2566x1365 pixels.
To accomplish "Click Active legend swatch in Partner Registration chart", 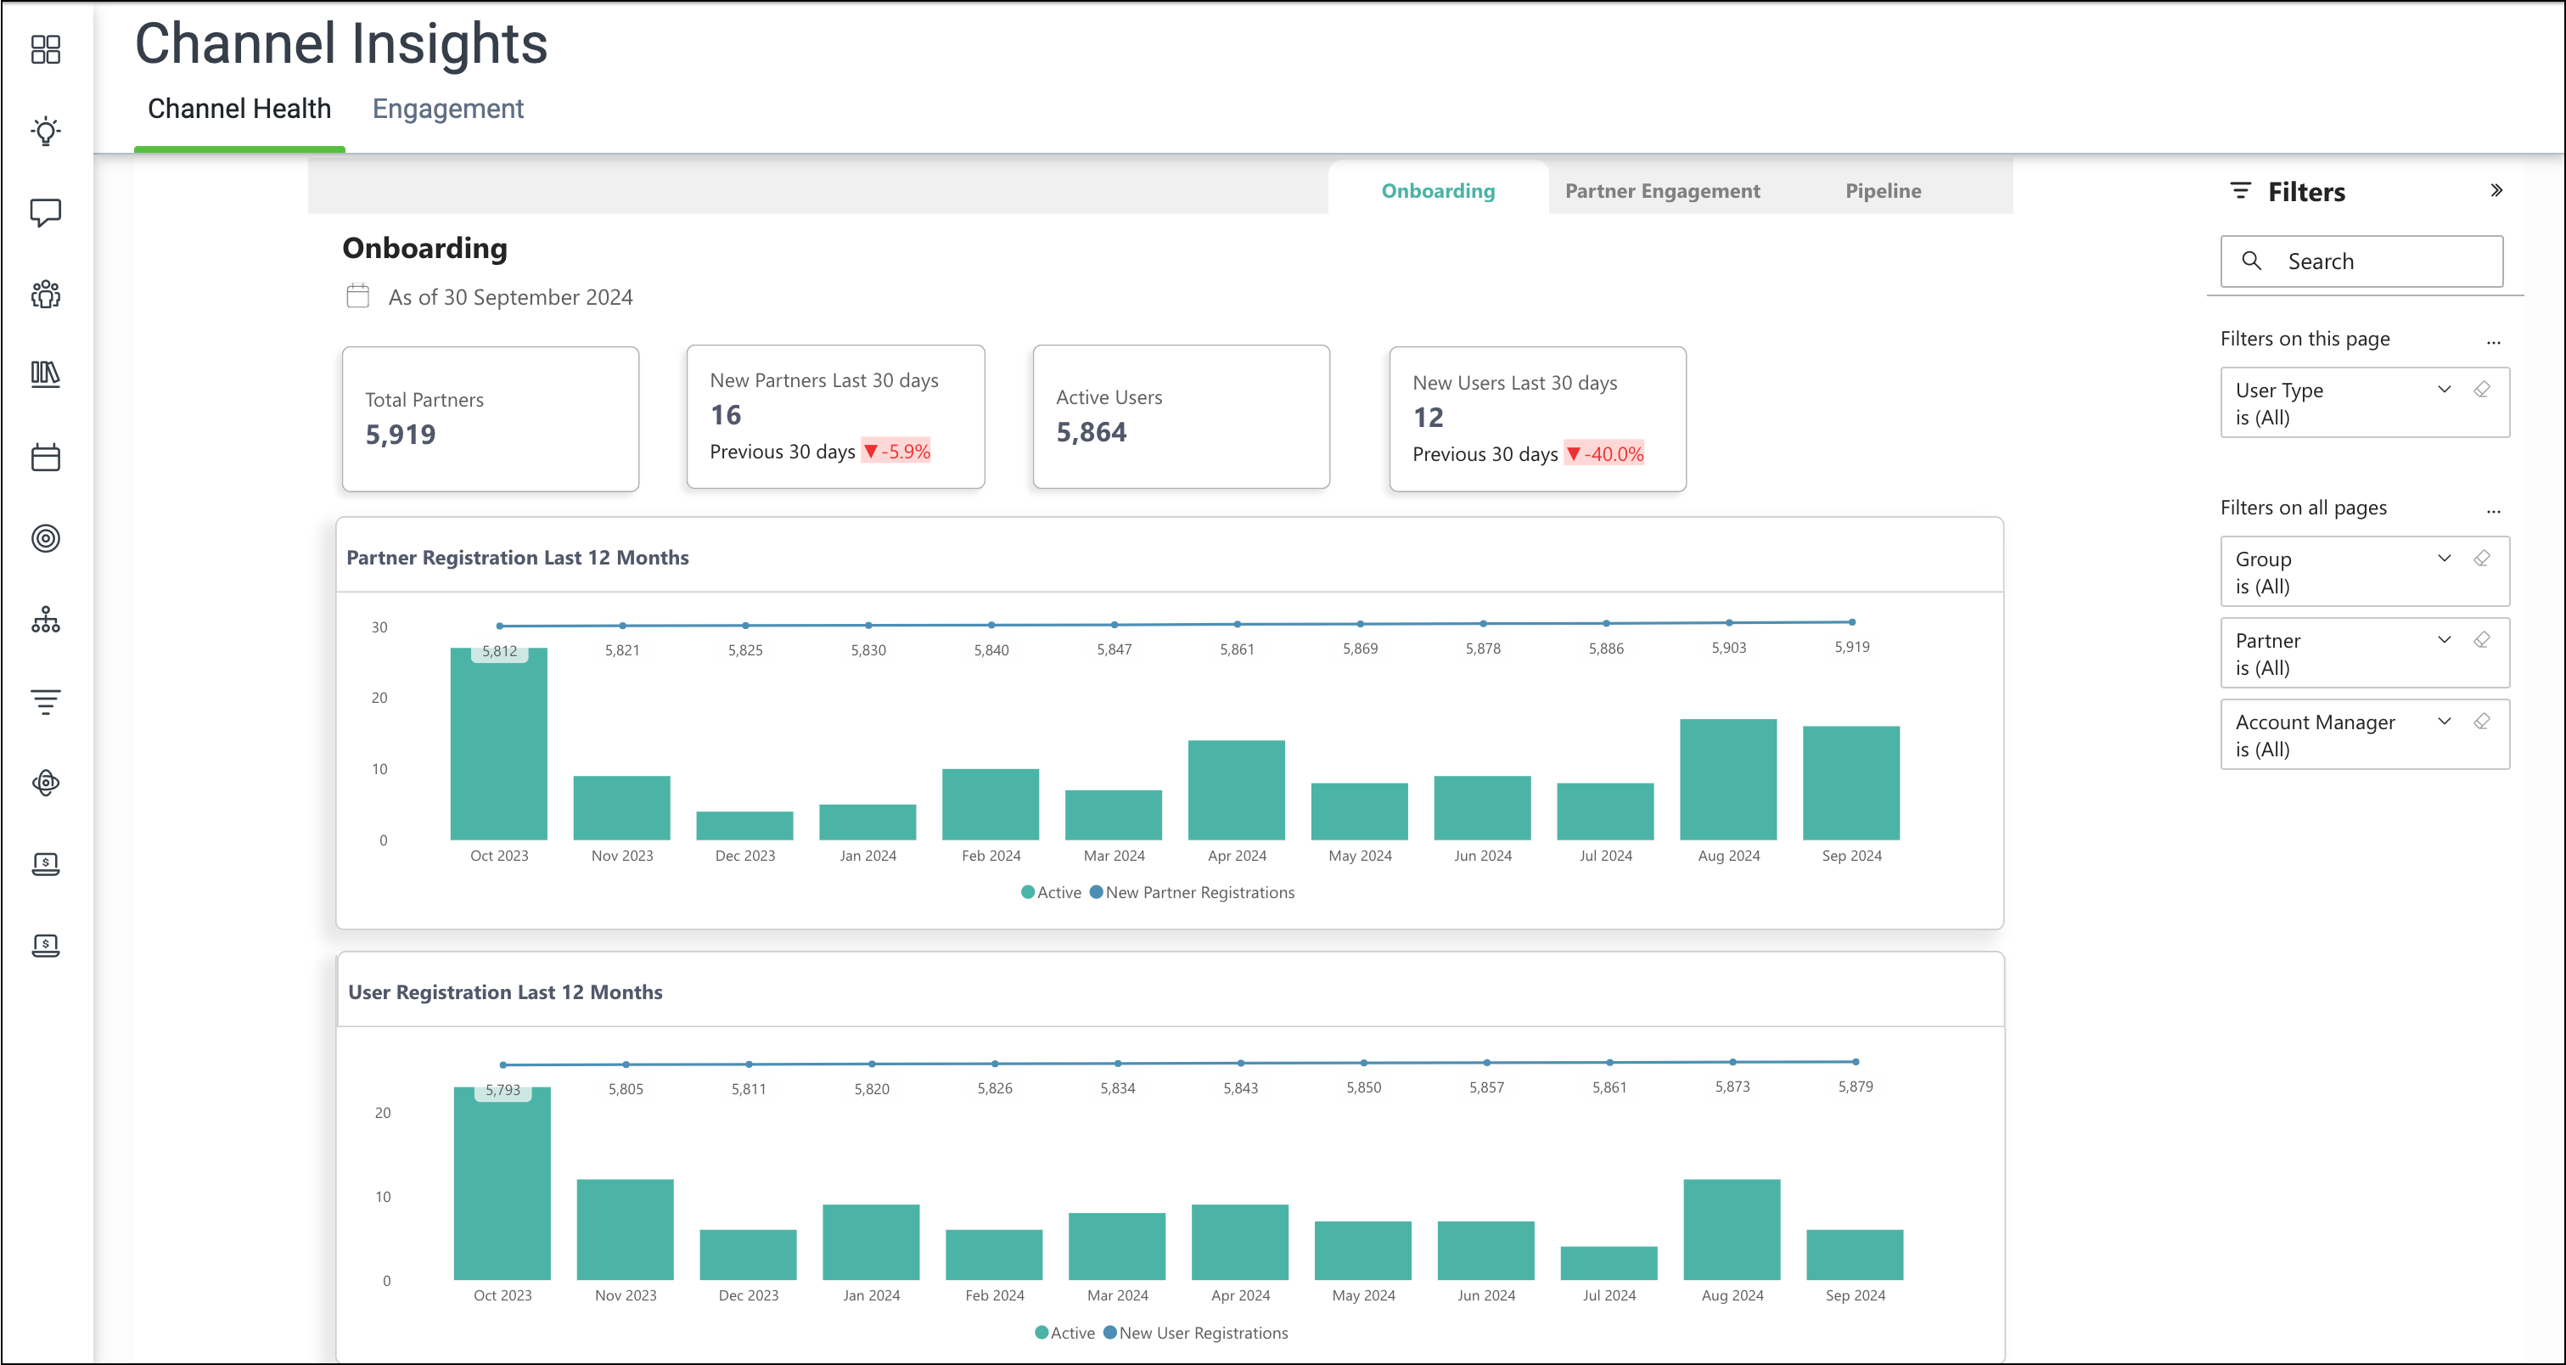I will pyautogui.click(x=1028, y=891).
